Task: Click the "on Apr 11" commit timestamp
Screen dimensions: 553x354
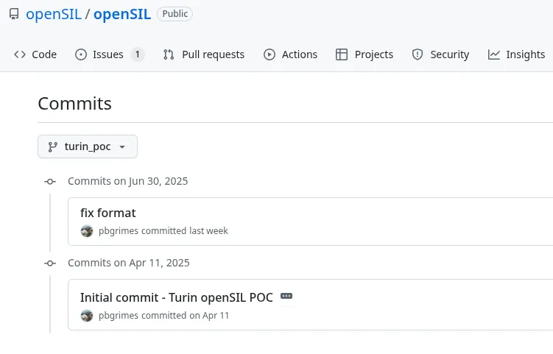Action: (209, 316)
